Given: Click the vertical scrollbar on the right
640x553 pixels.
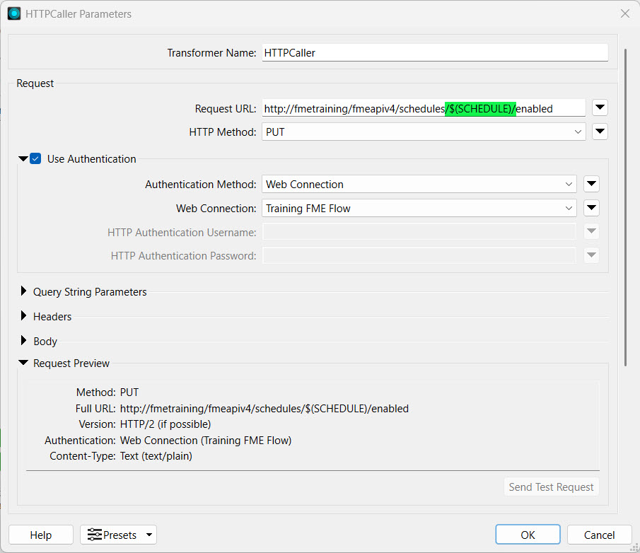Looking at the screenshot, I should coord(625,205).
